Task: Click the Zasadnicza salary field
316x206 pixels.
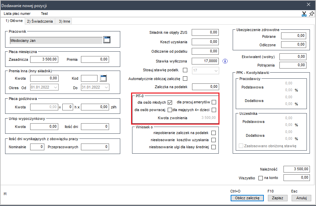Action: click(44, 59)
